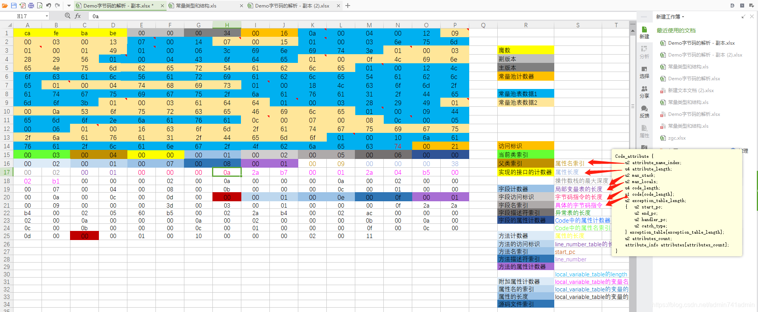The image size is (758, 312).
Task: Click the 最近使用的文档 heading
Action: [x=676, y=30]
